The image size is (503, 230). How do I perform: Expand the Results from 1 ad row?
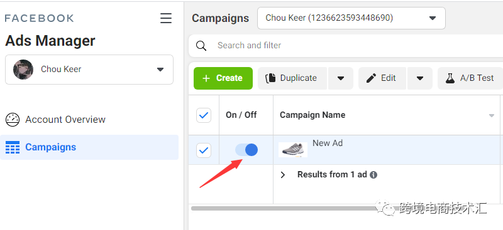click(282, 175)
